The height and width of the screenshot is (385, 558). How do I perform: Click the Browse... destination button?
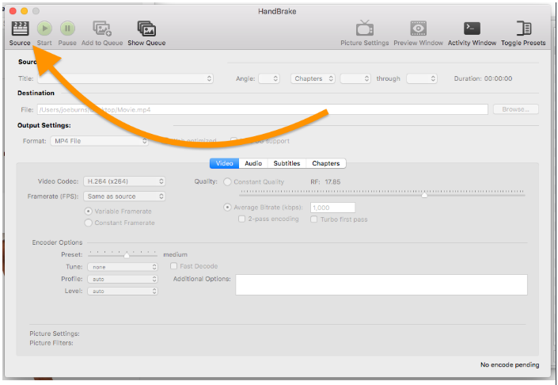tap(515, 109)
